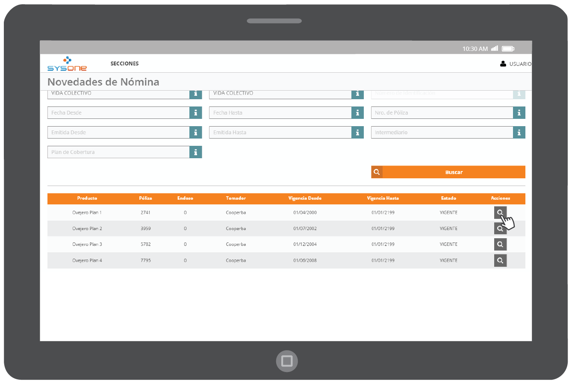View details for Ovejero Plan 4
This screenshot has height=384, width=569.
pos(500,260)
